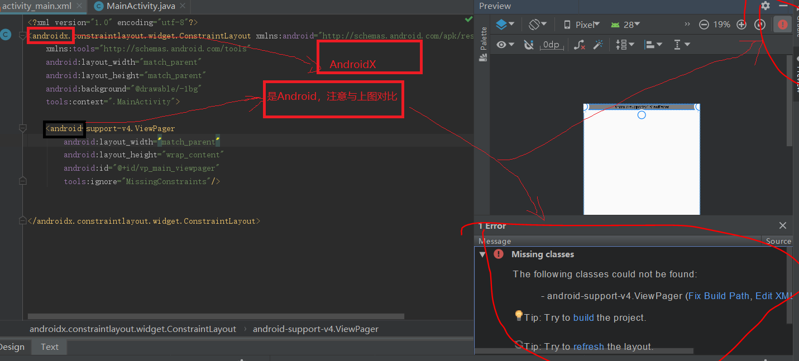Screen dimensions: 799x361
Task: Click the bottom constraint handle circle in preview
Action: 642,115
